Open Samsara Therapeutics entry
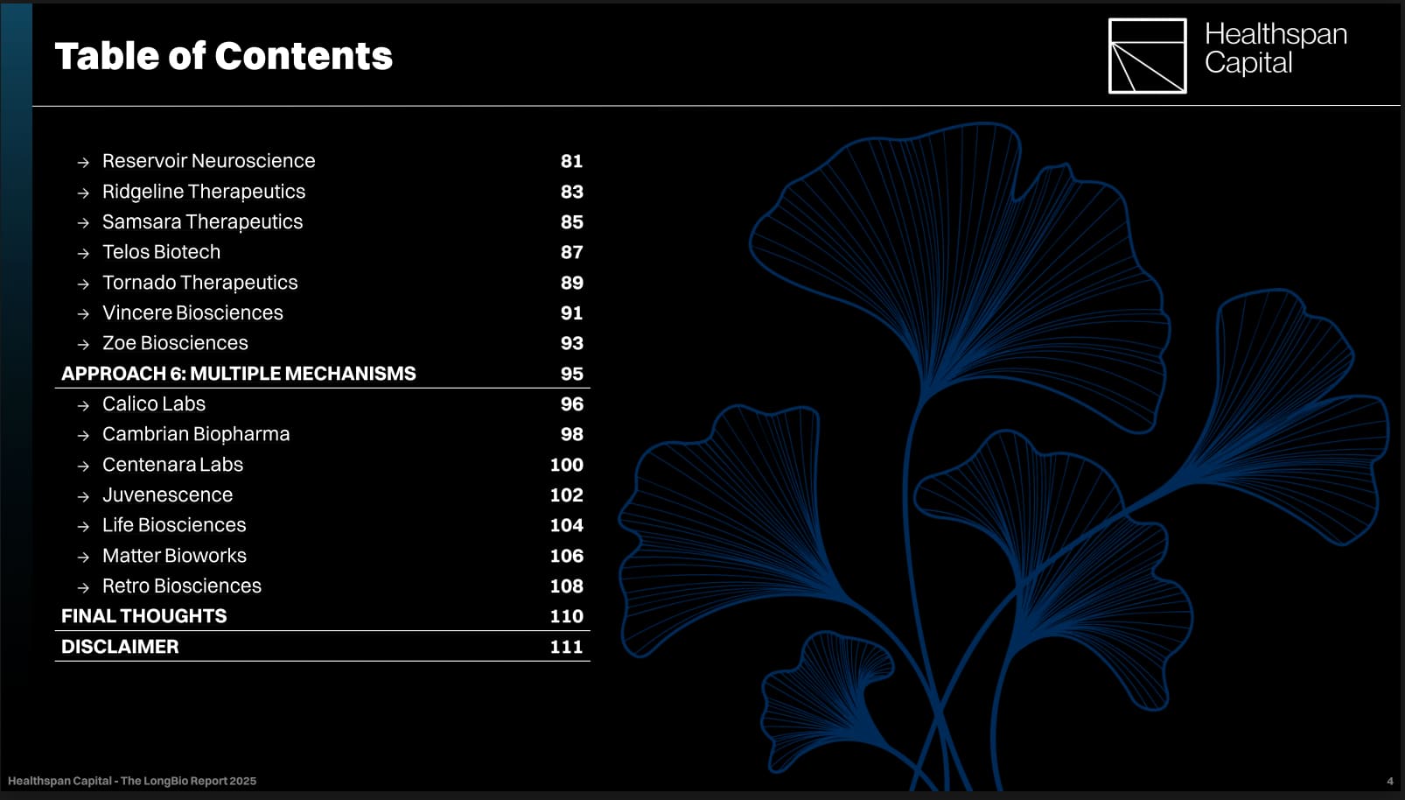The height and width of the screenshot is (800, 1405). pos(202,222)
